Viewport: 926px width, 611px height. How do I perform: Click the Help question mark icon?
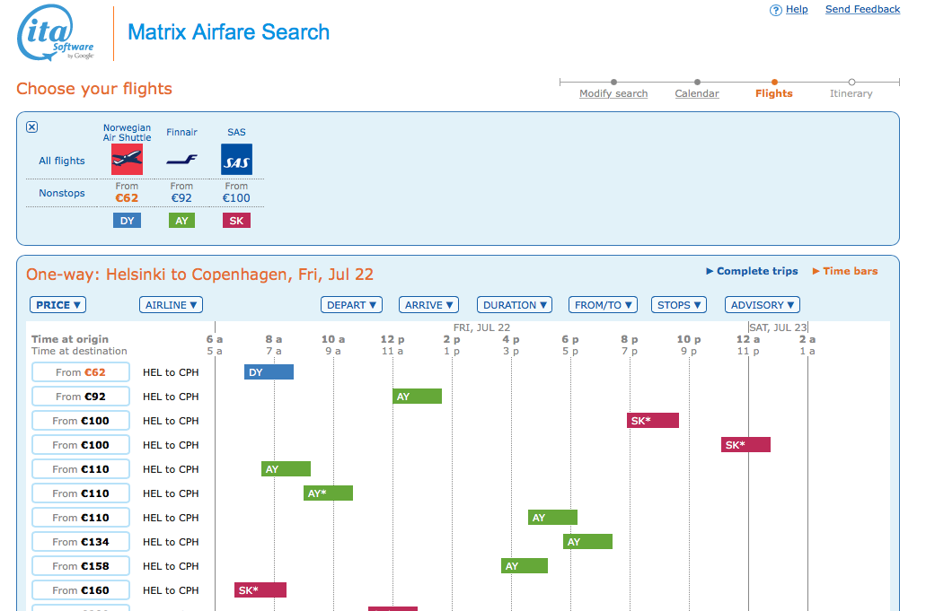pyautogui.click(x=776, y=10)
